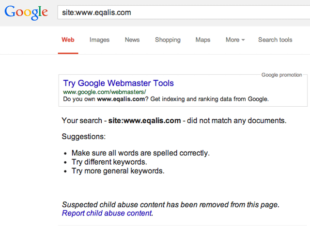Click the bold site:www.eqalis.com query in message
Screen dimensions: 310x227
click(x=144, y=121)
